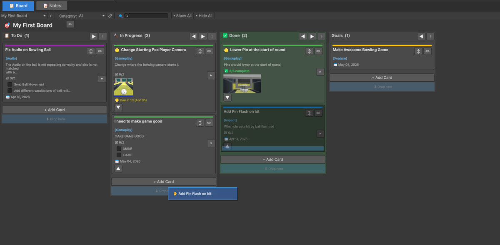Image resolution: width=500 pixels, height=245 pixels.
Task: Check the Add different varaitations checklist item
Action: [x=10, y=90]
